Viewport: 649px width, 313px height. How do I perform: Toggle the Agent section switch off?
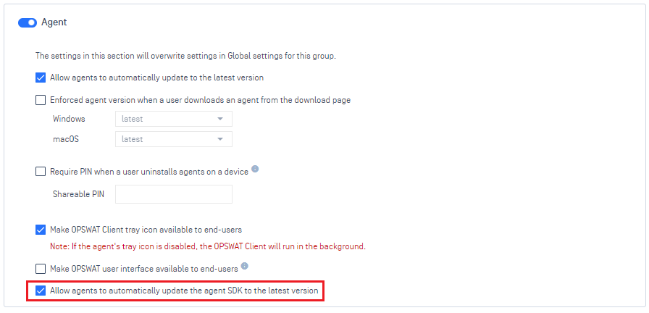28,22
